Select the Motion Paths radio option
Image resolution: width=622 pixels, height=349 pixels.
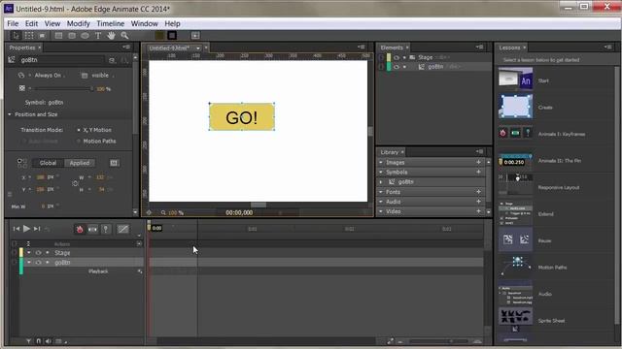pyautogui.click(x=79, y=141)
